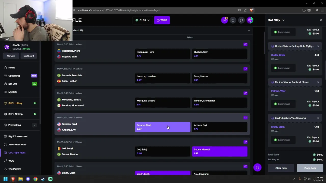Select the Hughes, Sam 2.14 odds
Viewport: 326px width, 183px height.
[220, 54]
